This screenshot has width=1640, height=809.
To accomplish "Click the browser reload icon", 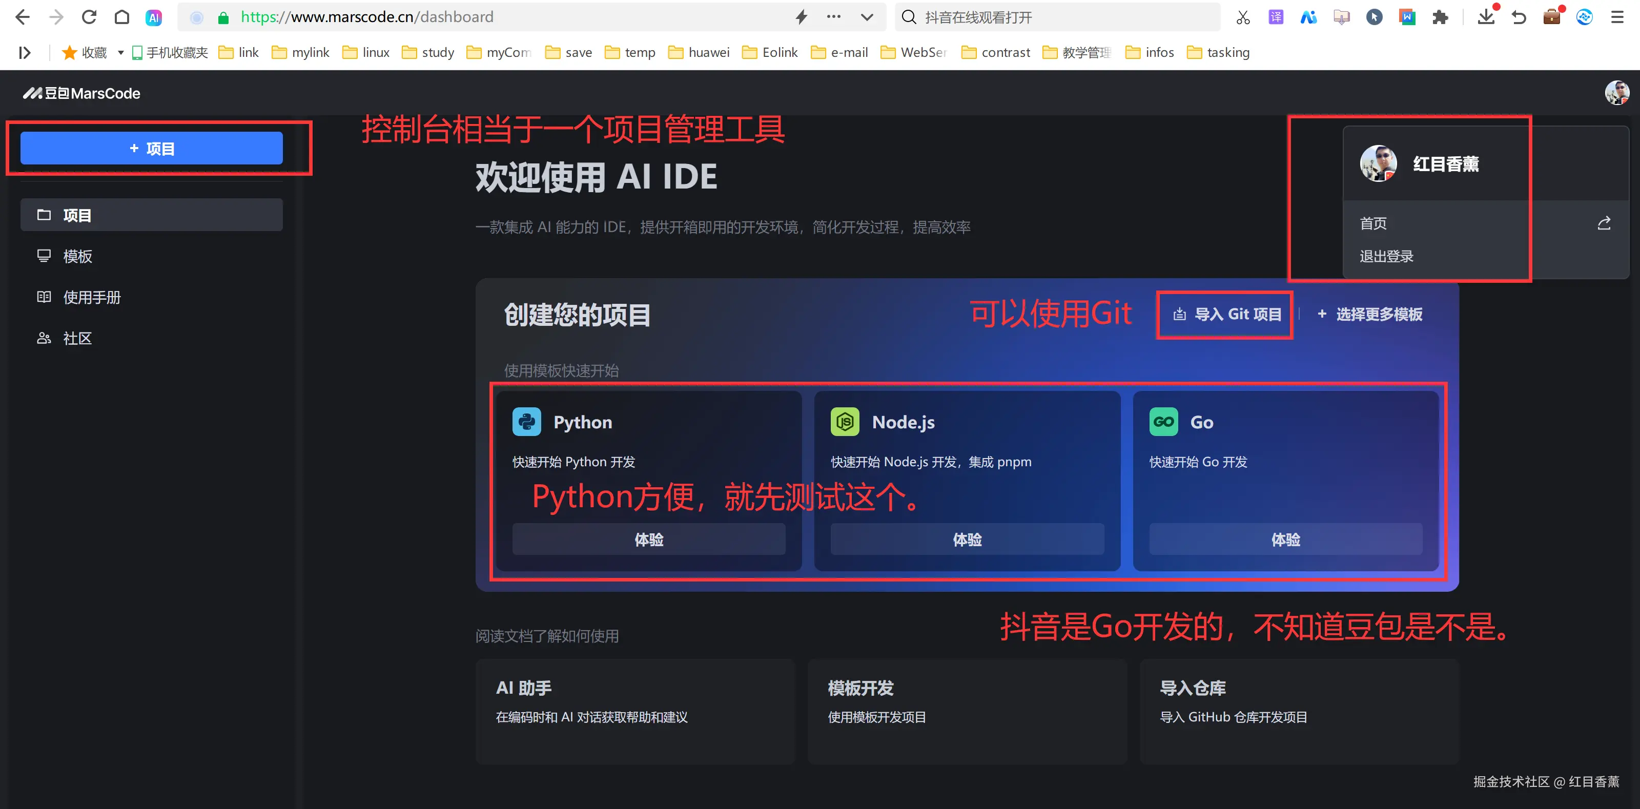I will pos(89,17).
